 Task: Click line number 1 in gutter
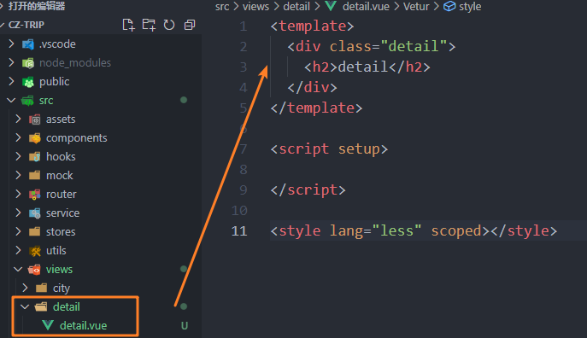[x=244, y=26]
